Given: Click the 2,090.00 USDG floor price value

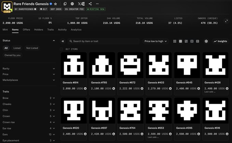Looking at the screenshot, I should [13, 23].
